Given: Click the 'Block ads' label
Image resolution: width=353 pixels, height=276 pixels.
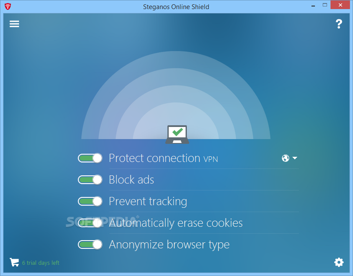Looking at the screenshot, I should (x=132, y=180).
